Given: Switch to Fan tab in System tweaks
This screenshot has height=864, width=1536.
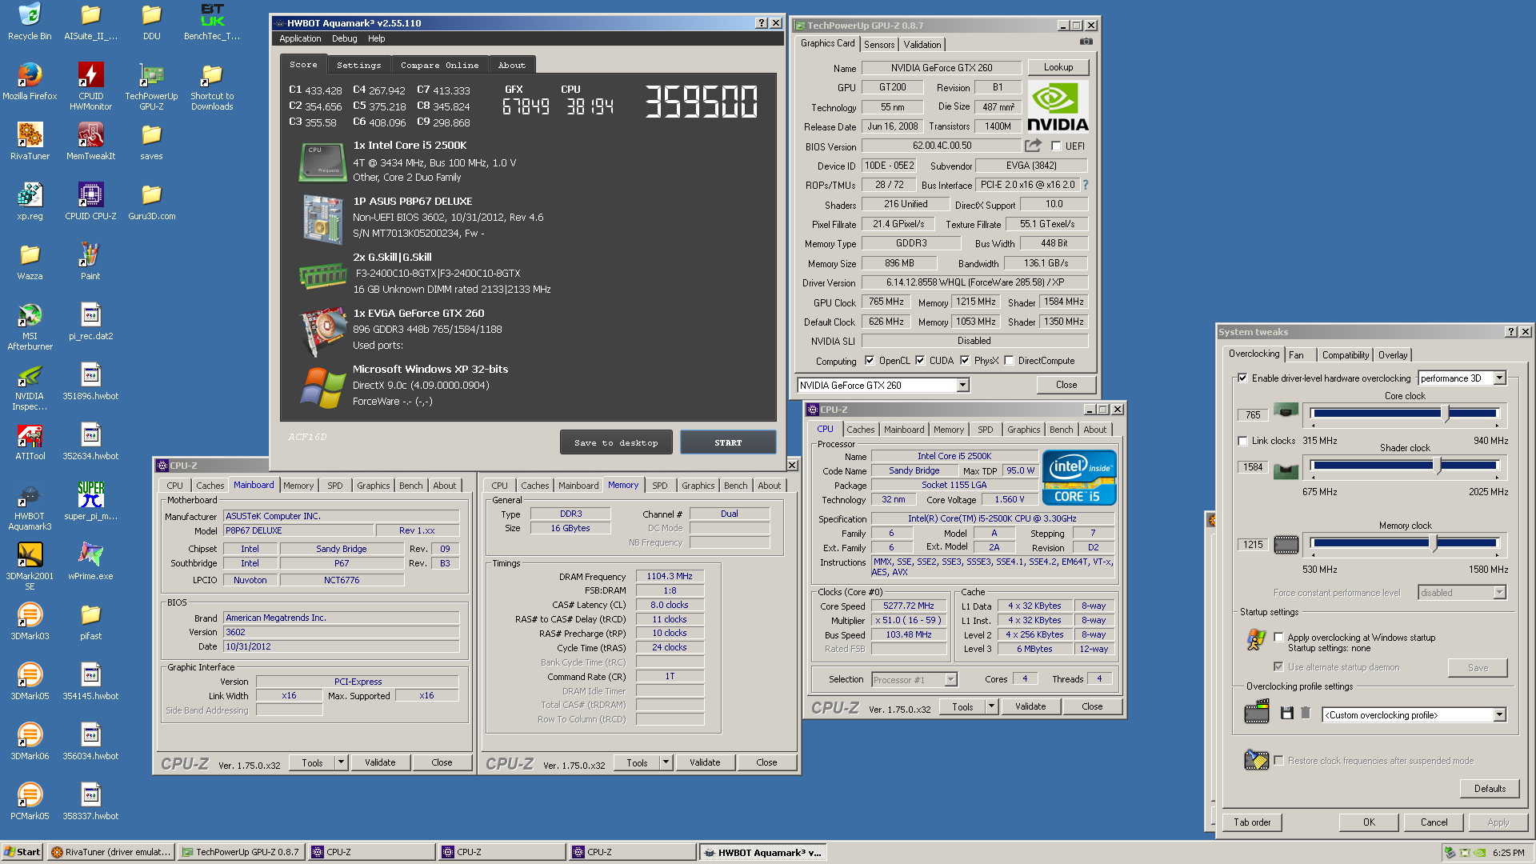Looking at the screenshot, I should [x=1296, y=355].
